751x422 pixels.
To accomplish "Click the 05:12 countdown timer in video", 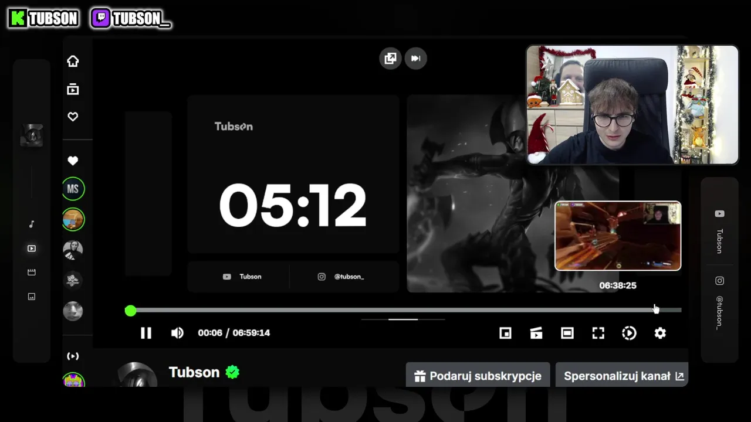I will click(293, 205).
